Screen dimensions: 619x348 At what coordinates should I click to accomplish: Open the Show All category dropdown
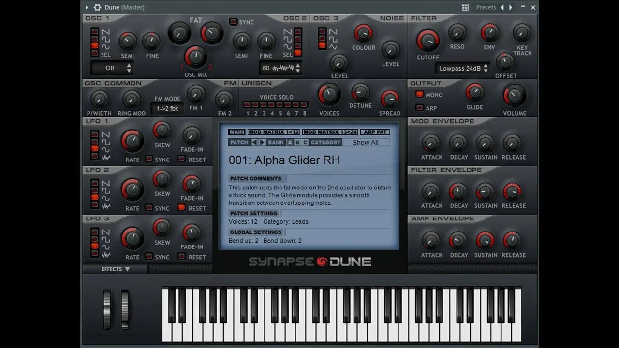368,143
